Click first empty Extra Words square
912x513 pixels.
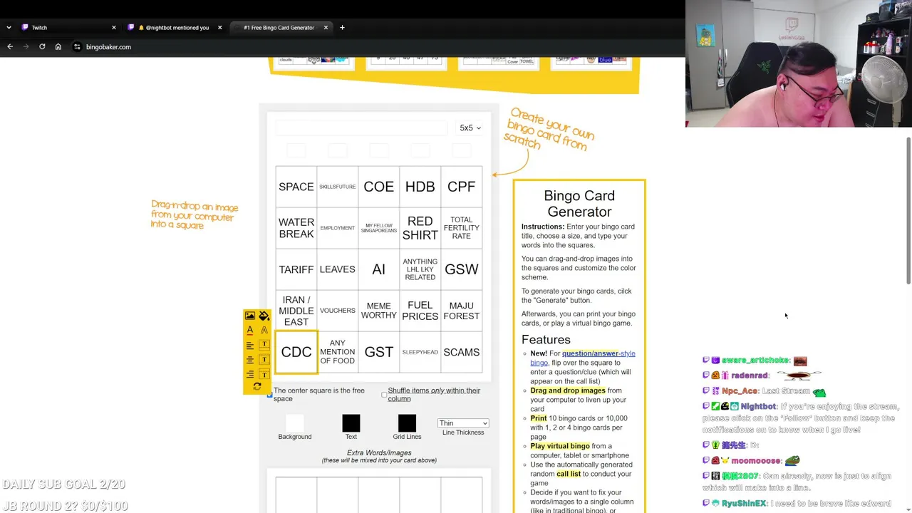(x=296, y=495)
